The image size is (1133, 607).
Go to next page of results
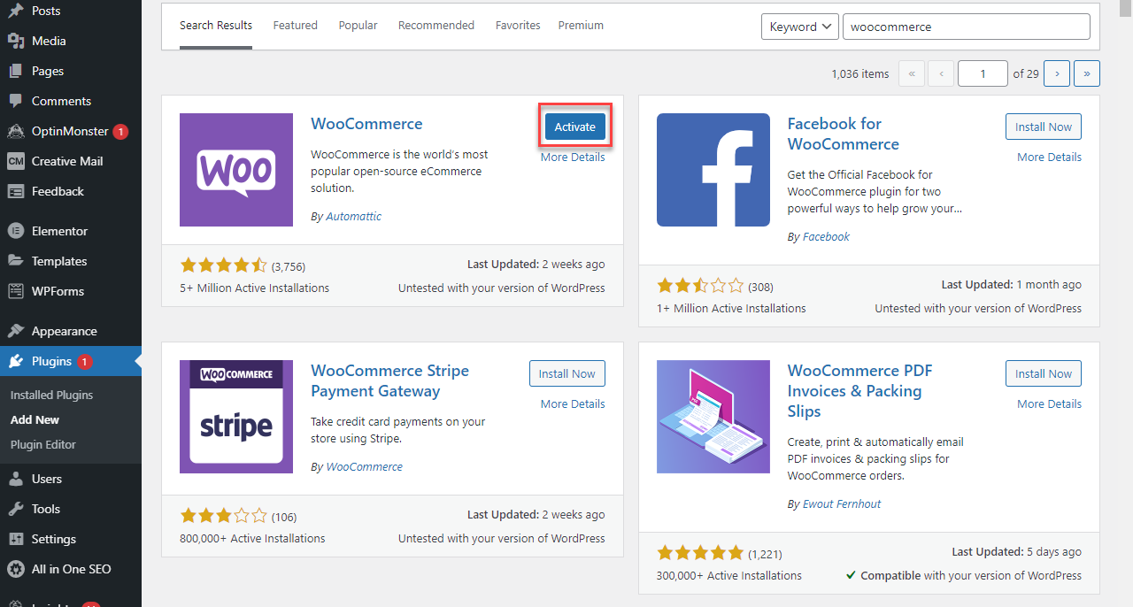click(x=1057, y=73)
